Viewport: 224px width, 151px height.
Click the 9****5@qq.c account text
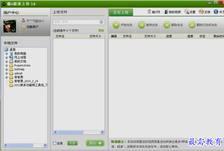(35, 21)
